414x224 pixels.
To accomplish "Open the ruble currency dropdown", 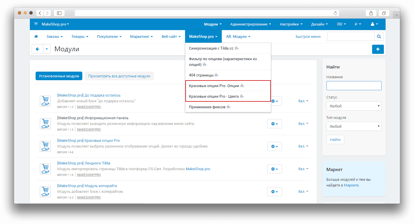I will coord(358,24).
